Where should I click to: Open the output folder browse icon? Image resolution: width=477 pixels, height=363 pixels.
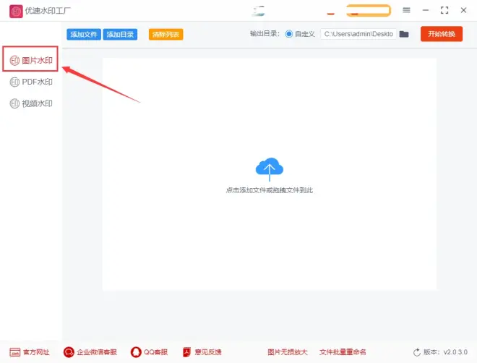click(x=404, y=34)
